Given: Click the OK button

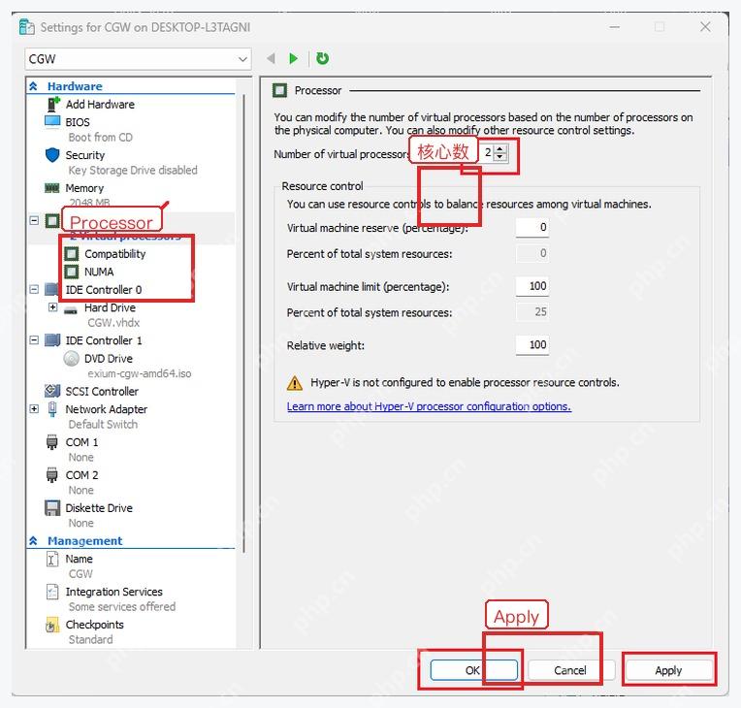Looking at the screenshot, I should [473, 670].
